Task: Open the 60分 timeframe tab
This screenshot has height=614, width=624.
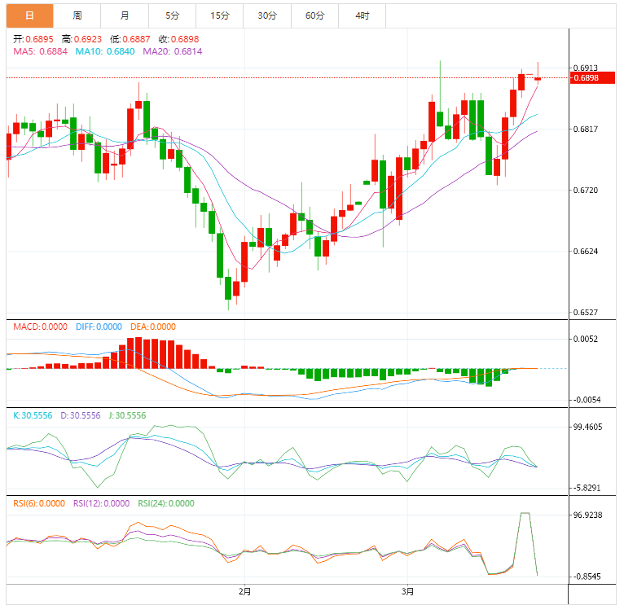Action: click(x=314, y=15)
